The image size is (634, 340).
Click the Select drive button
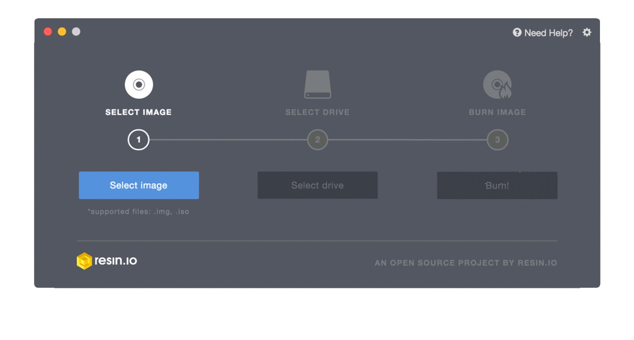317,185
